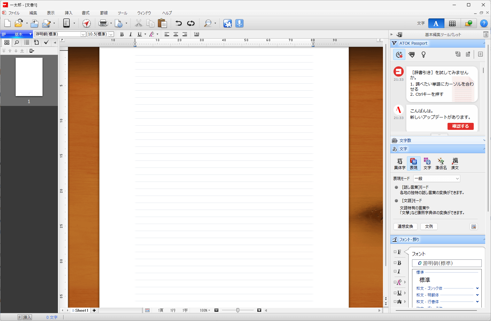Screen dimensions: 491x321
Task: Open the 游明朝 font name dropdown
Action: pyautogui.click(x=83, y=34)
